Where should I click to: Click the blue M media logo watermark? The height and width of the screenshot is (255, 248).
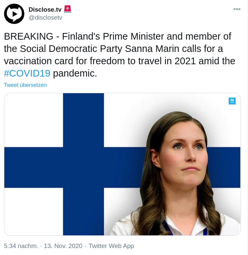(x=232, y=101)
